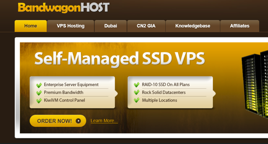The width and height of the screenshot is (268, 144).
Task: Click the Multiple Locations text
Action: (159, 100)
